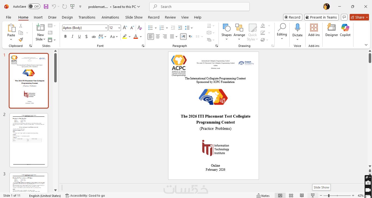This screenshot has width=372, height=198.
Task: Click the Record button beside Present in Teams
Action: 292,17
